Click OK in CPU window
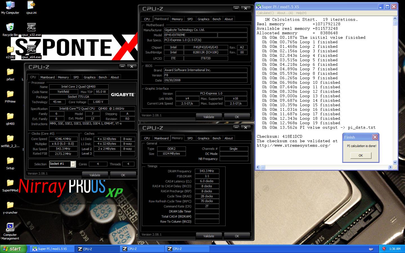 [x=123, y=175]
